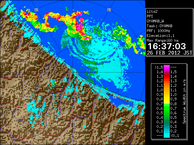The width and height of the screenshot is (194, 145).
Task: Select the 'Task: OYAMAB' line
Action: (159, 26)
